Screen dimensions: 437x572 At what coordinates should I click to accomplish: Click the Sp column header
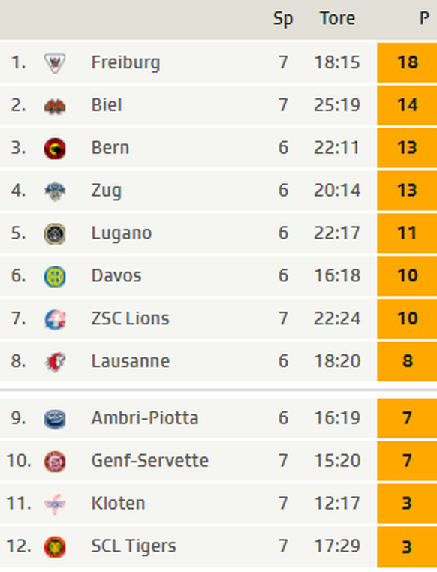[283, 19]
